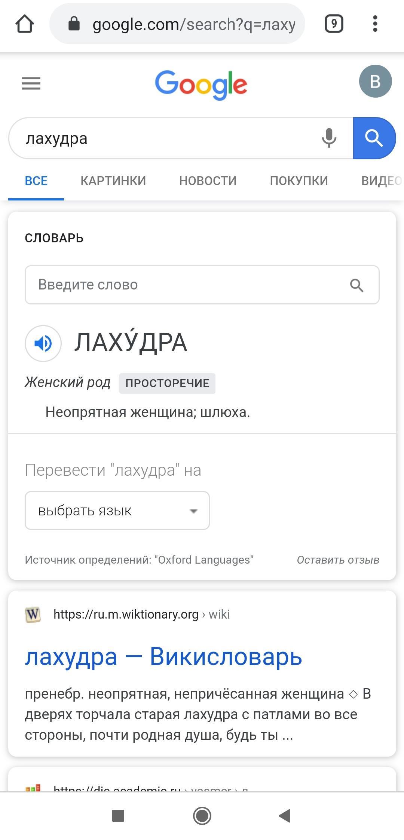Image resolution: width=404 pixels, height=840 pixels.
Task: Switch to the НОВОСТИ tab
Action: click(x=208, y=181)
